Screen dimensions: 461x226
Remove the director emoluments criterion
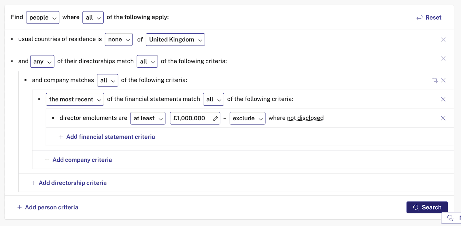[x=443, y=118]
